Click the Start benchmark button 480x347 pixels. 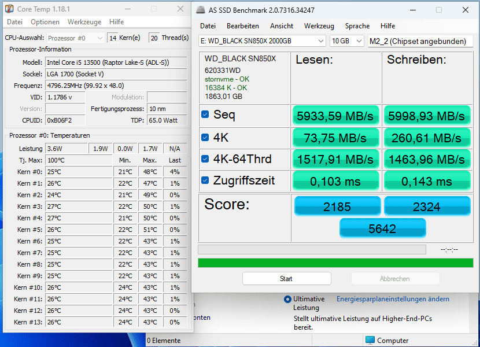(286, 278)
